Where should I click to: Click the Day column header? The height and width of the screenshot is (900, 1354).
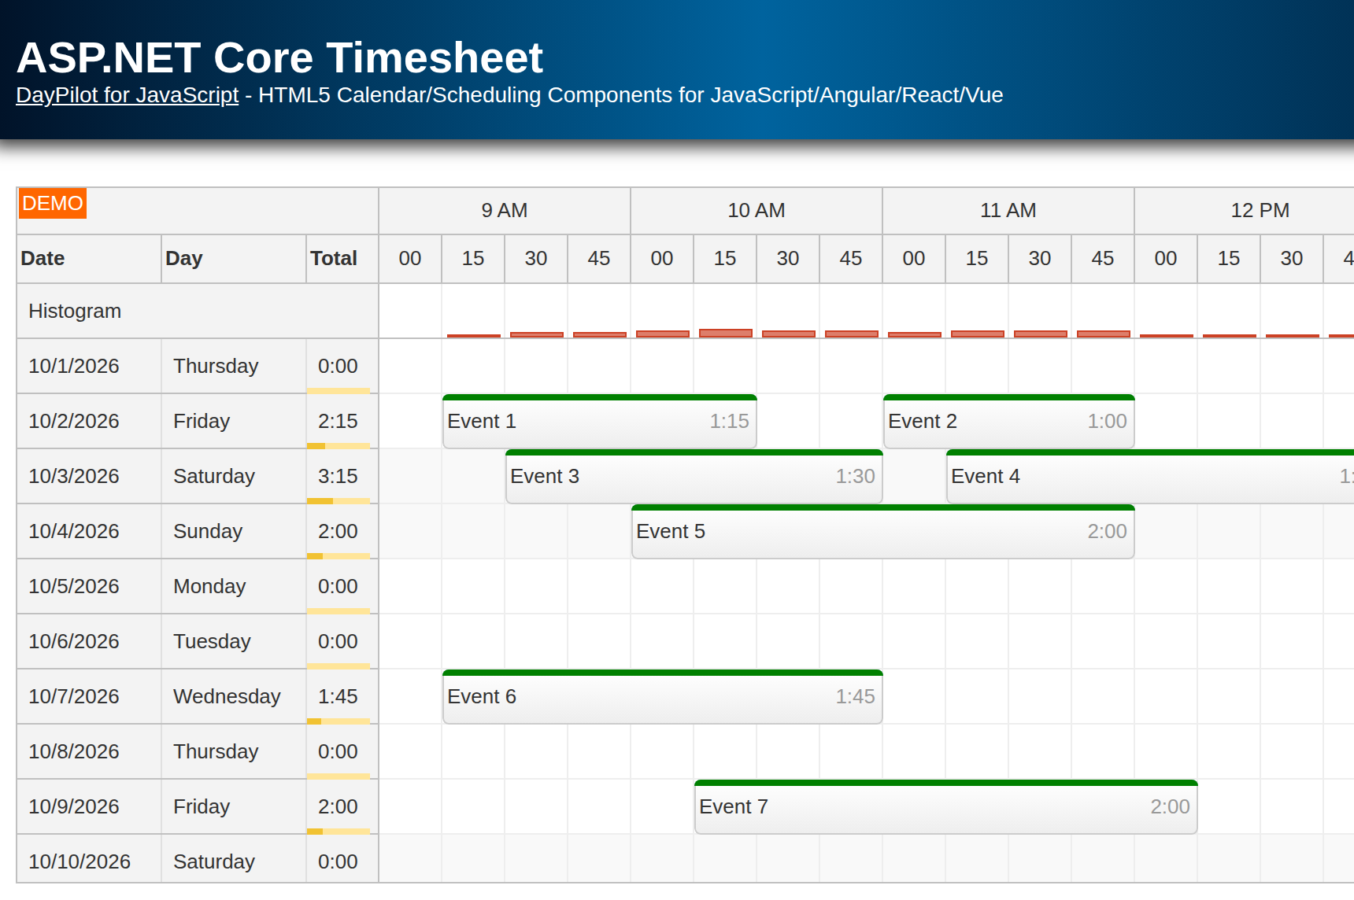pyautogui.click(x=234, y=258)
